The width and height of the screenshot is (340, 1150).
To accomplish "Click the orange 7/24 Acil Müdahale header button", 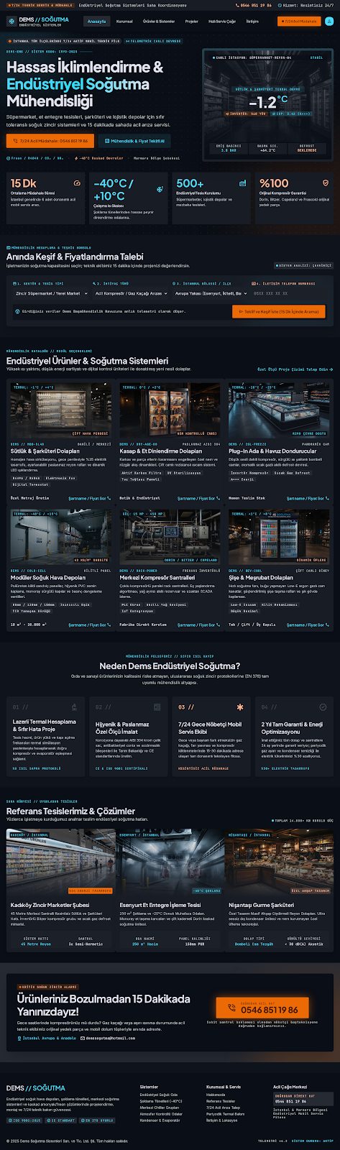I will point(299,22).
